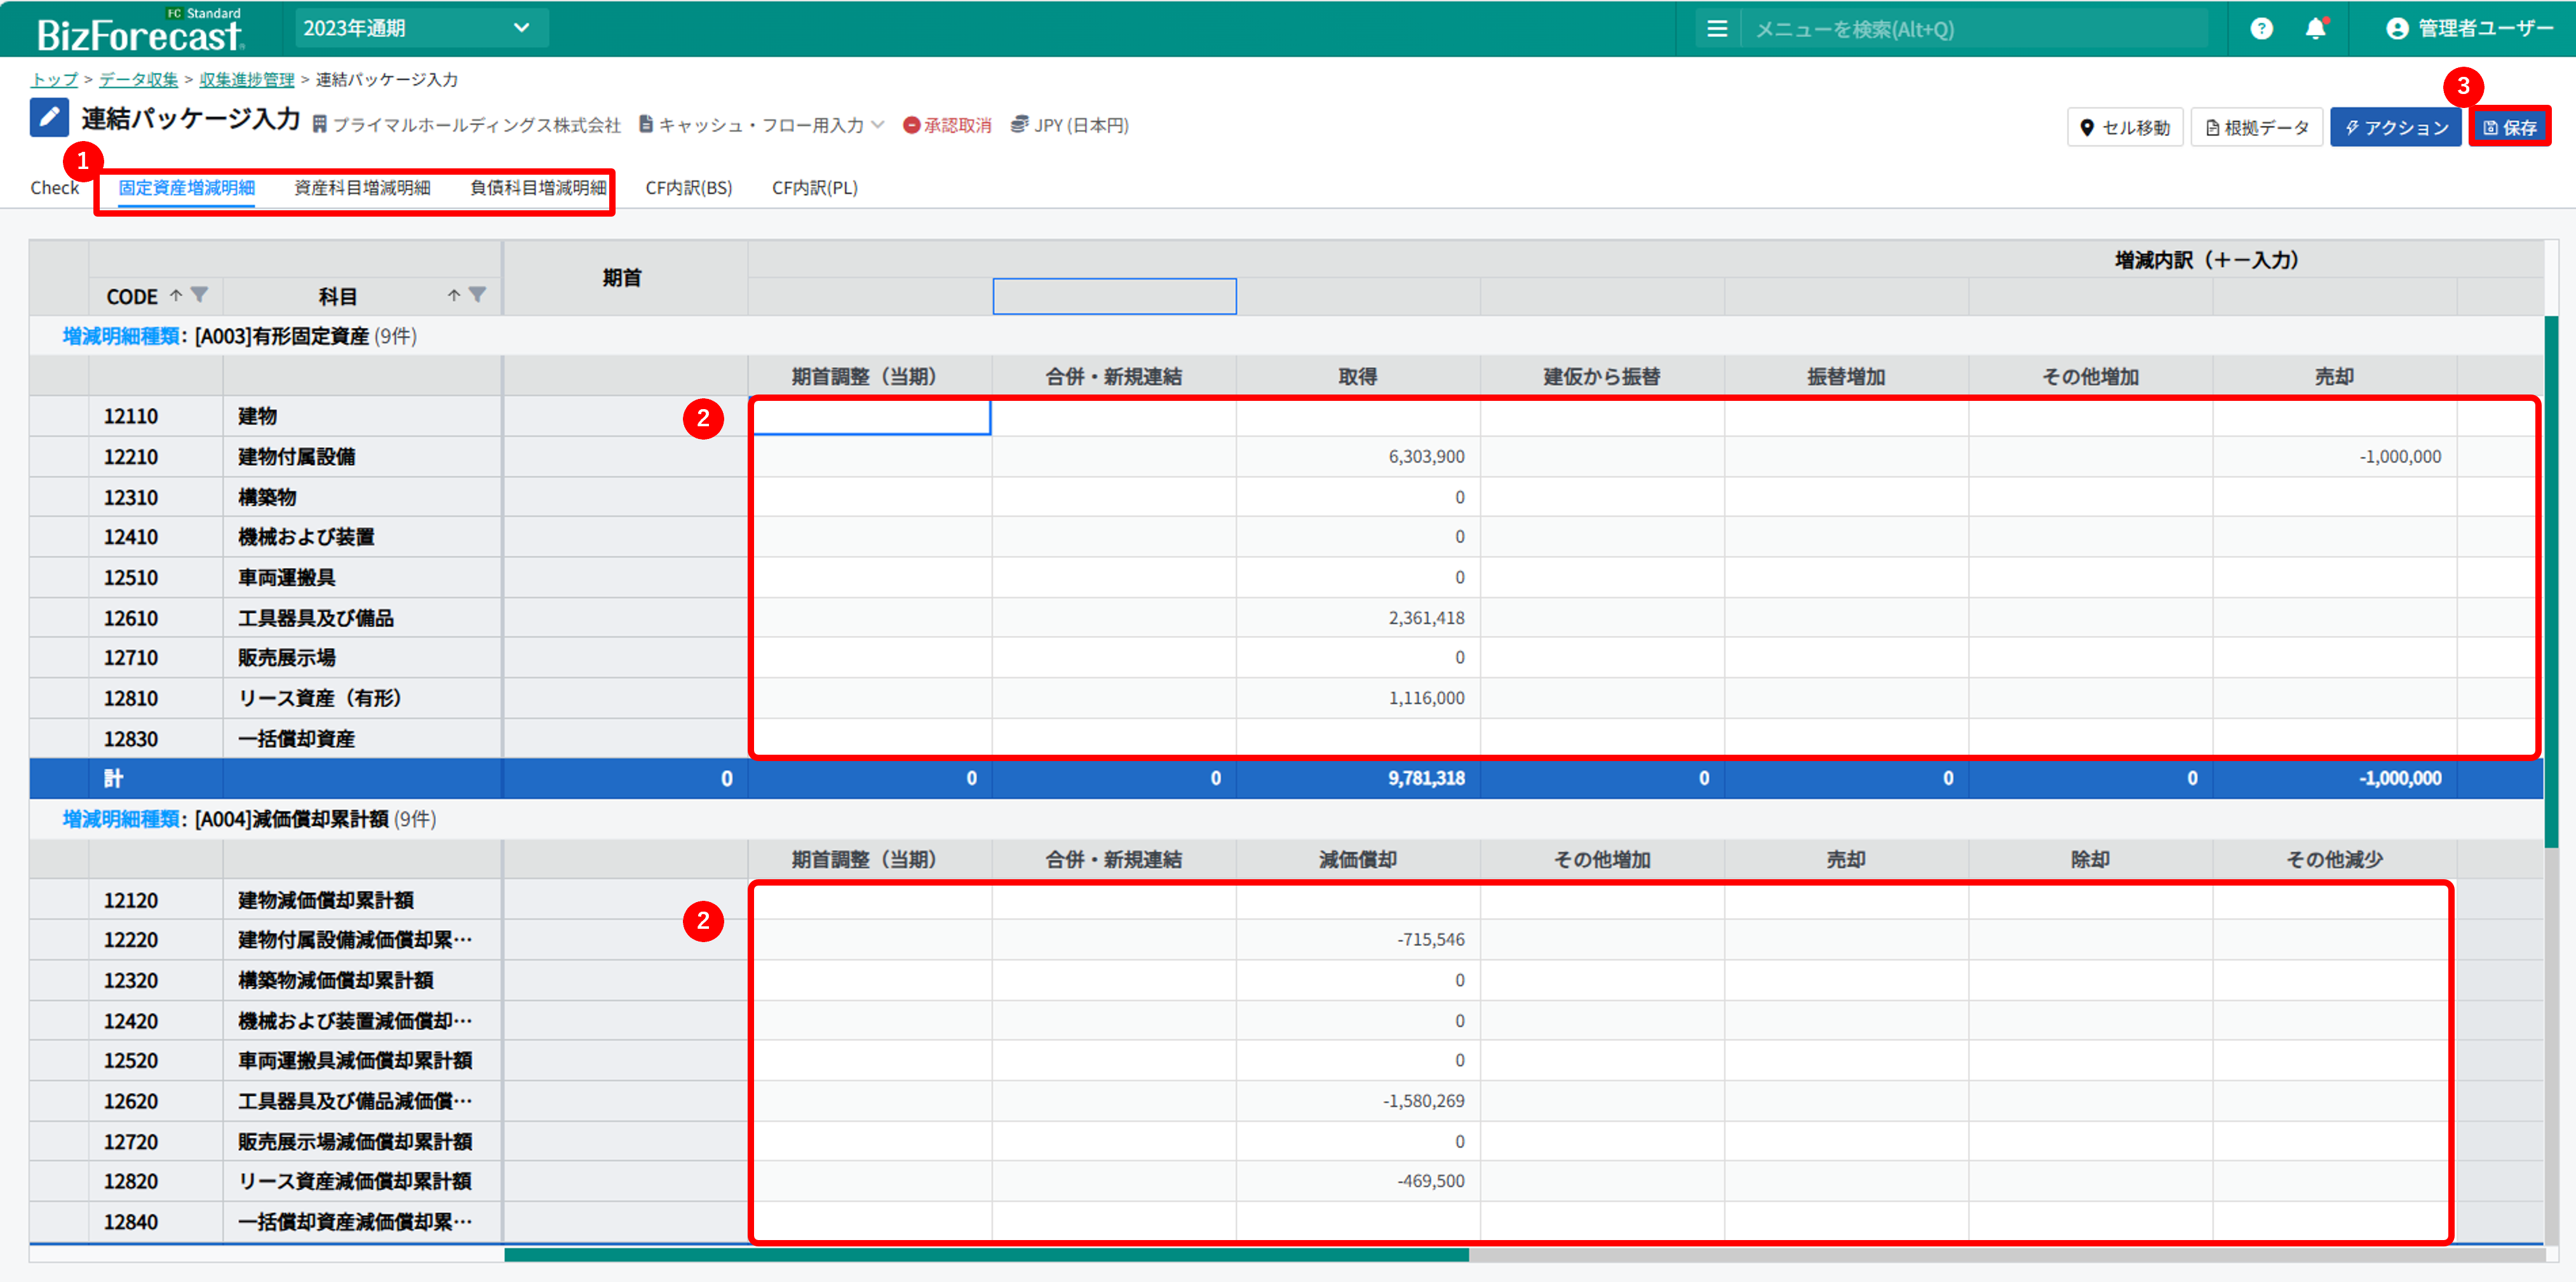Switch to 資産科目増減明細 tab

tap(362, 188)
